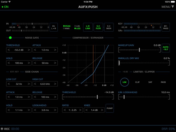The height and width of the screenshot is (132, 176).
Task: Click the Wi-Fi icon in status bar
Action: 10,2
